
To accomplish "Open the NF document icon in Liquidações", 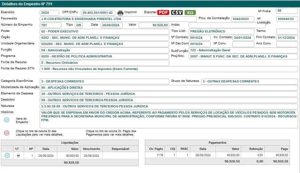I will click(18, 156).
